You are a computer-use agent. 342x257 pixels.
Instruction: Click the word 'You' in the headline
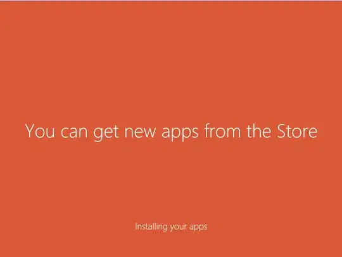pyautogui.click(x=40, y=131)
